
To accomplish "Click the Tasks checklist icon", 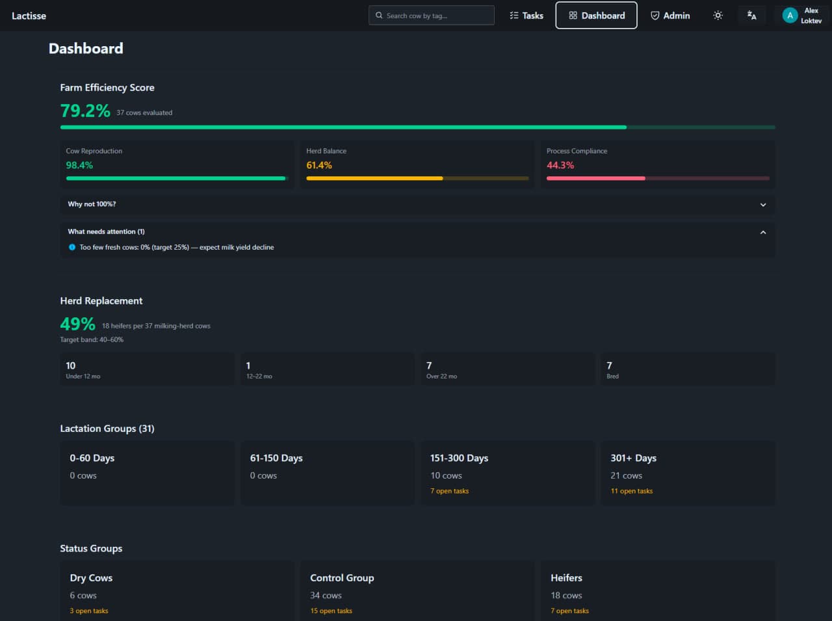I will click(514, 16).
